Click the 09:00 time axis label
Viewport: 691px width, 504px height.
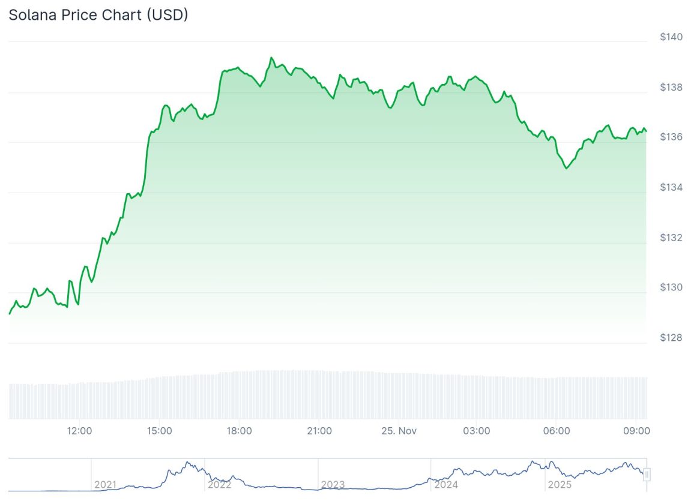click(x=636, y=431)
